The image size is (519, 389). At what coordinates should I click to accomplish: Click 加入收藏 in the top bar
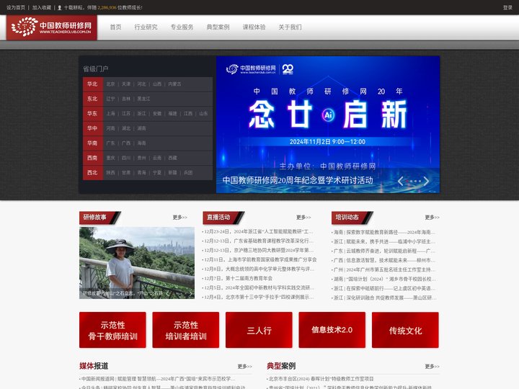(41, 8)
